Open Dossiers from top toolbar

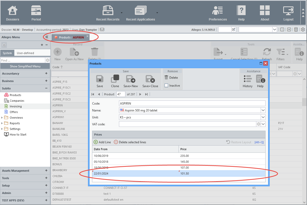click(13, 13)
